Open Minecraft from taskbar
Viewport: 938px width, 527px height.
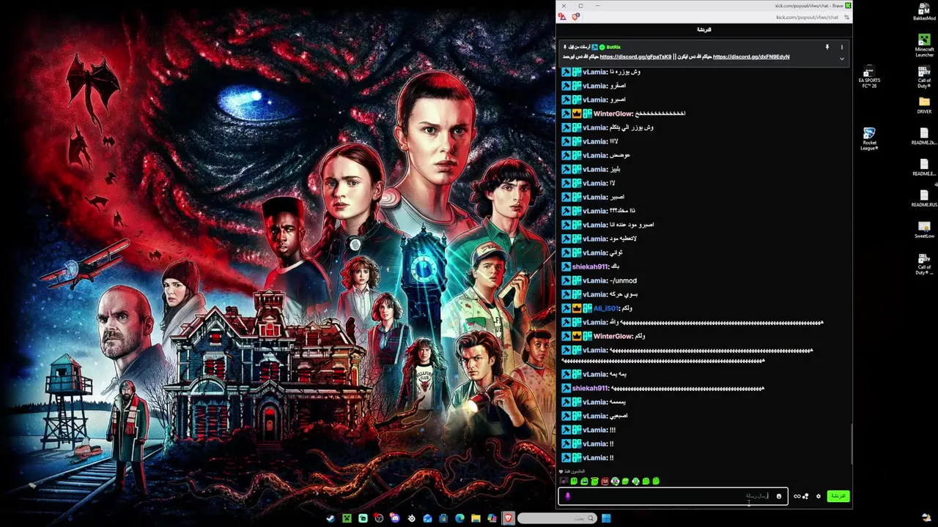click(x=347, y=518)
